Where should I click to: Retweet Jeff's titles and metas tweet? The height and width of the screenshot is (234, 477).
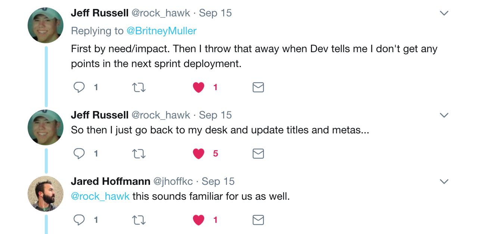[138, 153]
